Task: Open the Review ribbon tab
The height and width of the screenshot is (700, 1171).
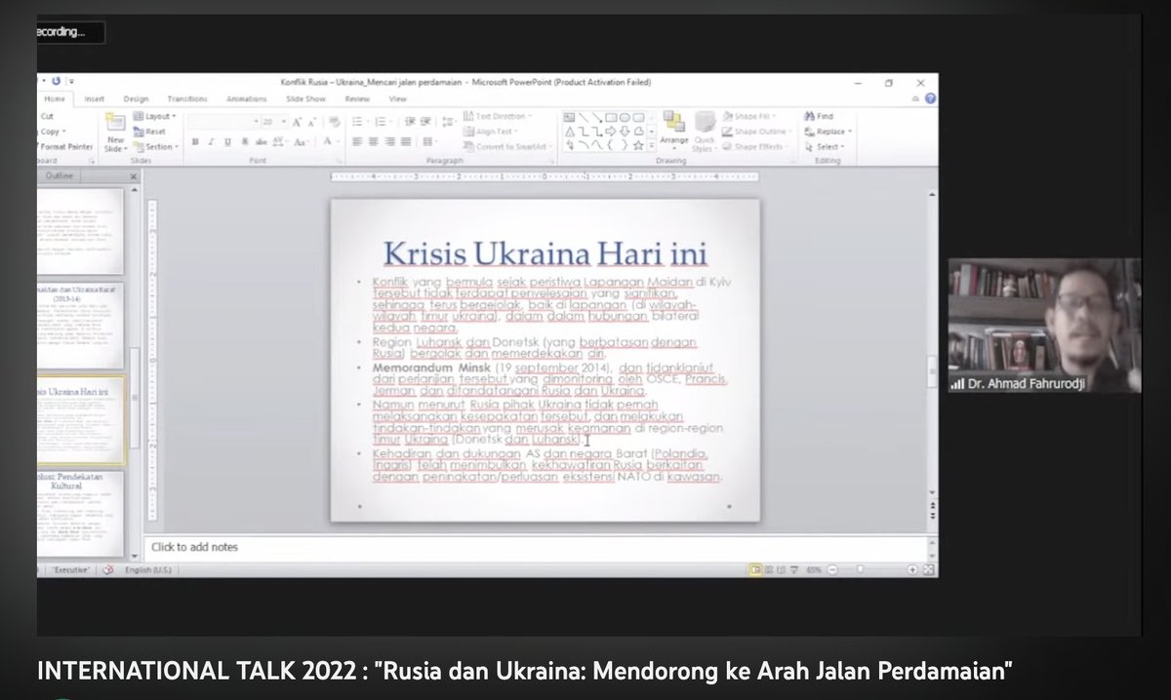Action: pyautogui.click(x=357, y=98)
